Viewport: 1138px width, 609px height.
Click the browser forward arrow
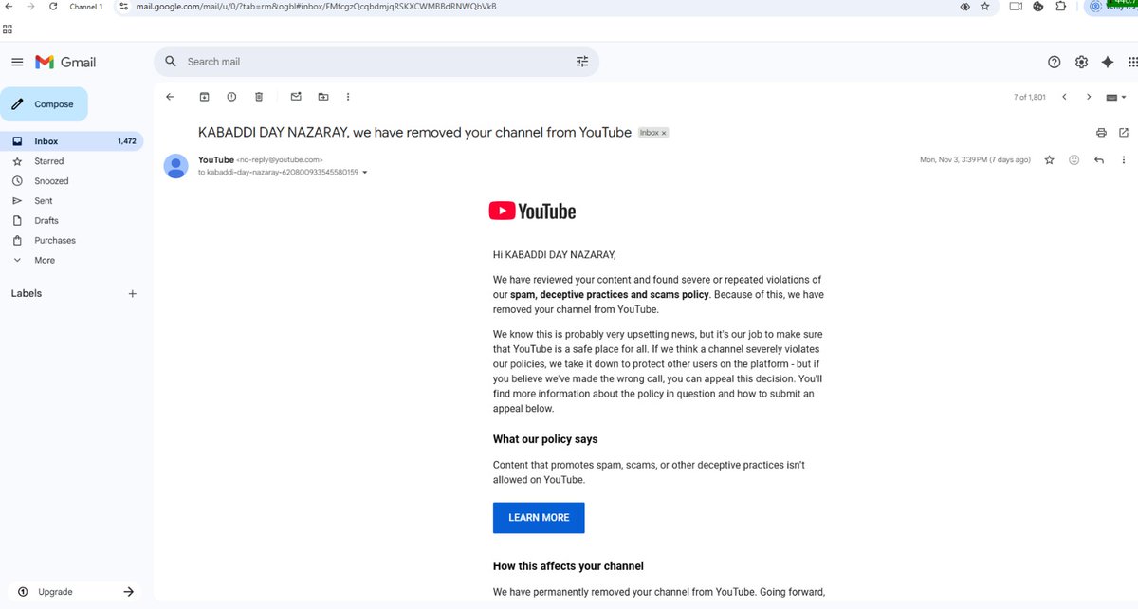pyautogui.click(x=28, y=6)
